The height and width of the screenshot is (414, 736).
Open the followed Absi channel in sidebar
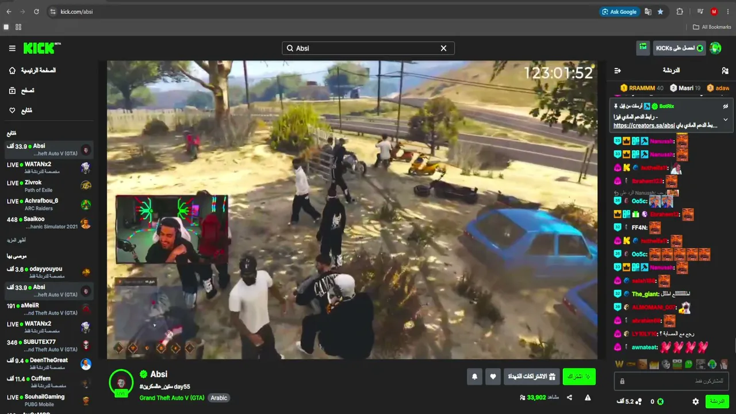pyautogui.click(x=49, y=149)
